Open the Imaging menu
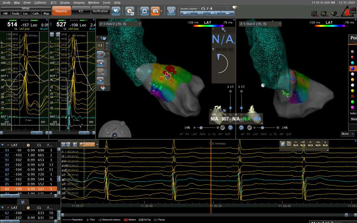Viewport: 357px width, 223px height. tap(79, 3)
